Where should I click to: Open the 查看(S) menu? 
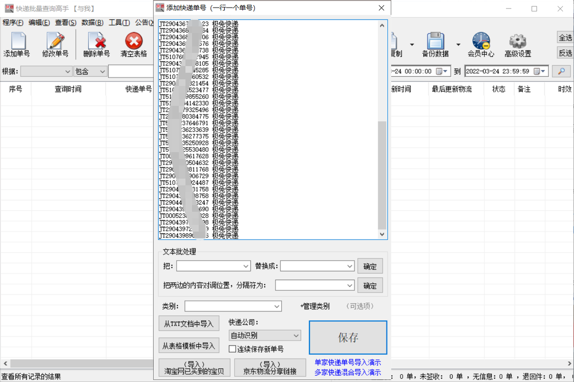[x=66, y=22]
